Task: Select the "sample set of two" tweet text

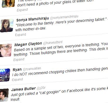Action: [x=61, y=50]
